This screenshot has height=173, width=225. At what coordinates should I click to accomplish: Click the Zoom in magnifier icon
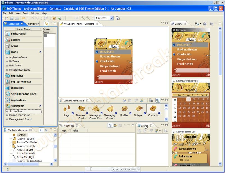(83, 18)
